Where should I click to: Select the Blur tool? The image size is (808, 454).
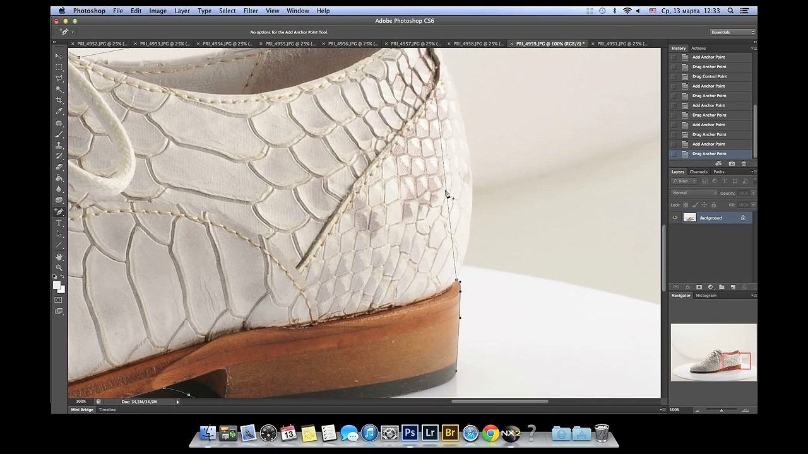tap(59, 189)
